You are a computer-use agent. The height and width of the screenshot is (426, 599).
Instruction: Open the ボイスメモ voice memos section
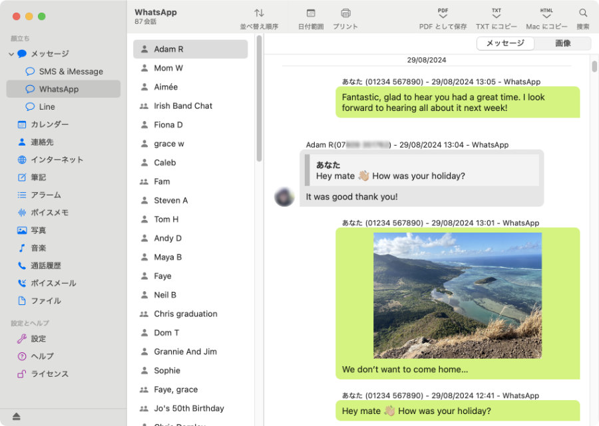[x=64, y=213]
